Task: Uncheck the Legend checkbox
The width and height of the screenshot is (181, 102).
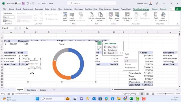Action: point(105,53)
